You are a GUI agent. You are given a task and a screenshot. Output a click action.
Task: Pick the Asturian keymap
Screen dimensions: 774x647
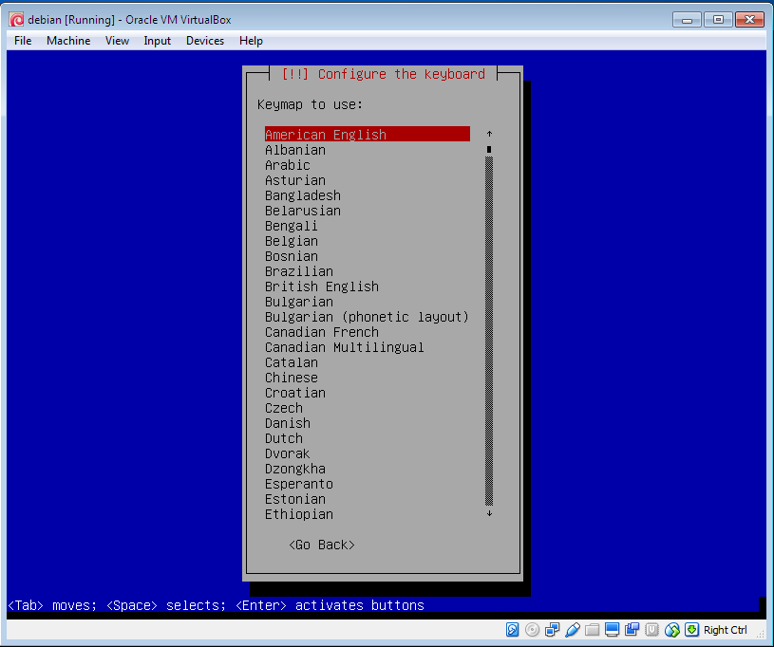pyautogui.click(x=295, y=180)
